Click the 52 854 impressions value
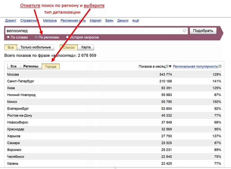Screen dimensions: 231x169 click(x=167, y=109)
